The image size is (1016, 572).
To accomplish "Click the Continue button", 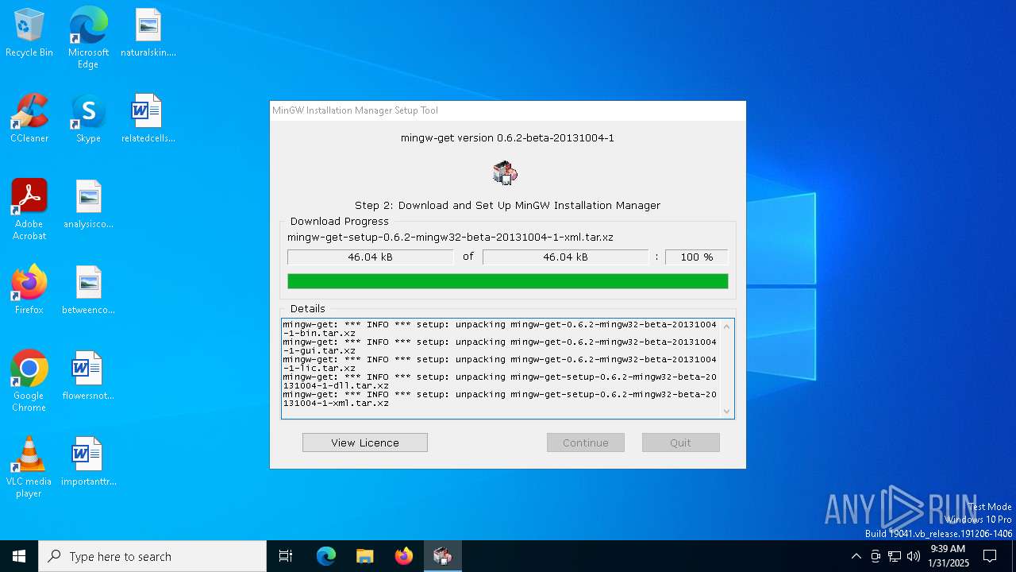I will [x=586, y=443].
